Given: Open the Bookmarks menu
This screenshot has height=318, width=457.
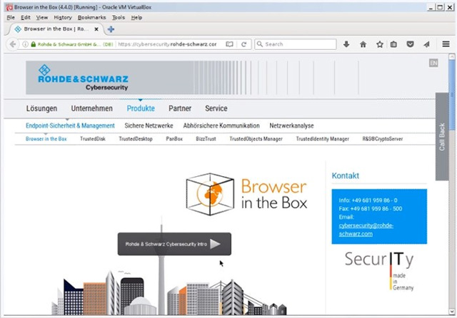Looking at the screenshot, I should coord(91,17).
